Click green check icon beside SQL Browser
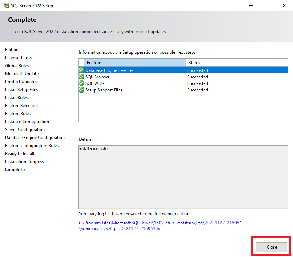This screenshot has height=257, width=293. coord(81,77)
